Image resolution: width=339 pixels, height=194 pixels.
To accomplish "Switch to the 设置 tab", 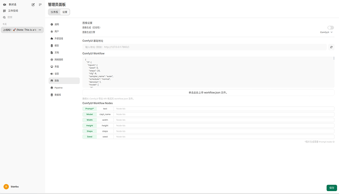I will coord(65,12).
